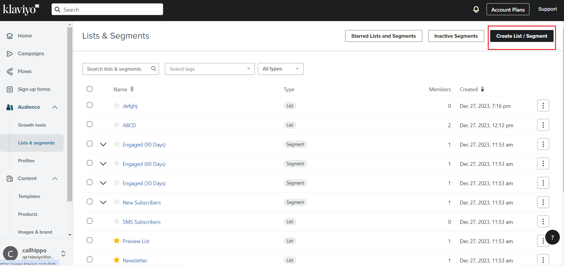Click the Sign-up forms icon

pos(10,89)
